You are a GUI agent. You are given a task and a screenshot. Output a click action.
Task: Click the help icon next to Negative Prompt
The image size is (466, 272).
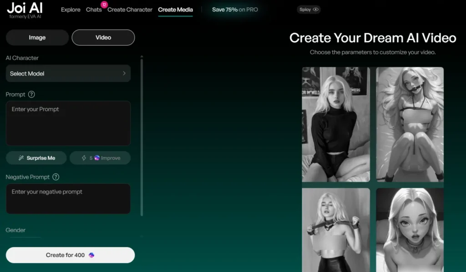(x=56, y=177)
